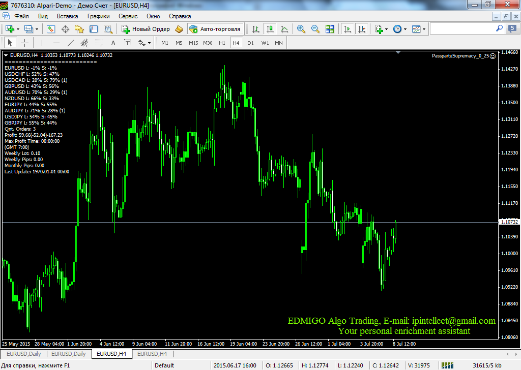
Task: Click the connection status 31615/5 kb
Action: pyautogui.click(x=487, y=365)
